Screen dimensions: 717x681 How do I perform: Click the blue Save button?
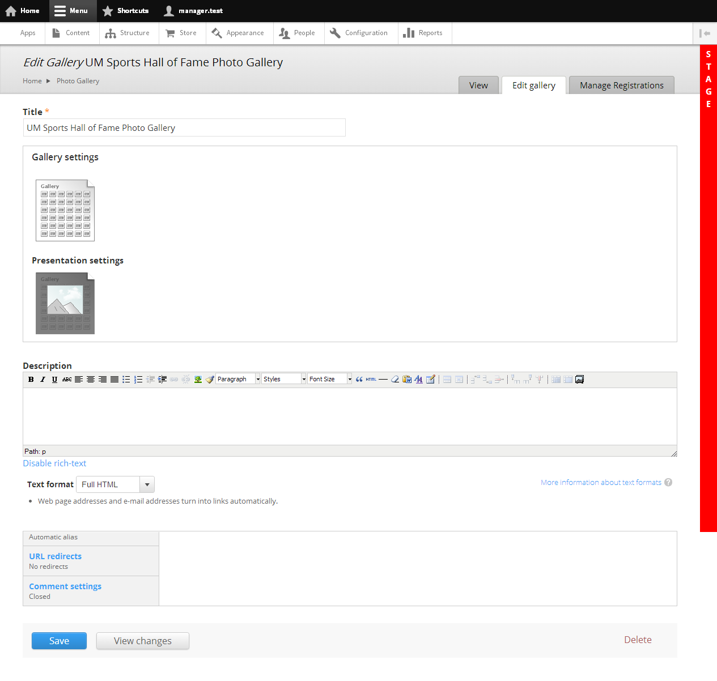(59, 641)
